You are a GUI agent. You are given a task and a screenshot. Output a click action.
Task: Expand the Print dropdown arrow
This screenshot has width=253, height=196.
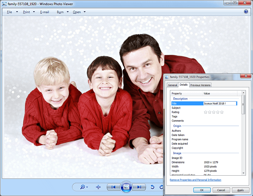pos(34,12)
